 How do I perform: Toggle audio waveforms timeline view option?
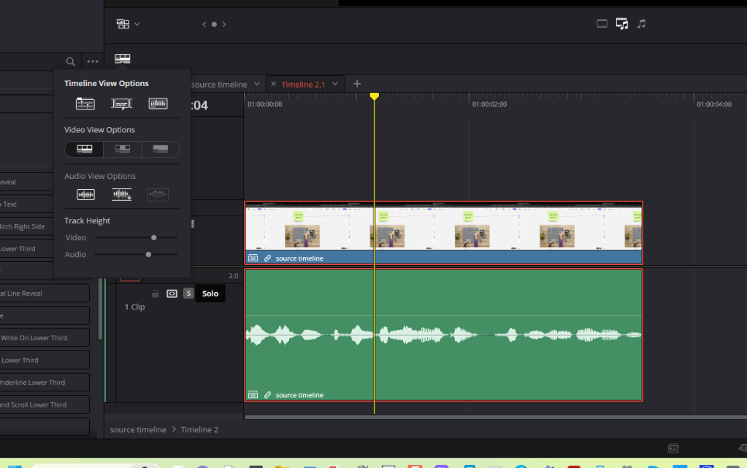tap(158, 104)
